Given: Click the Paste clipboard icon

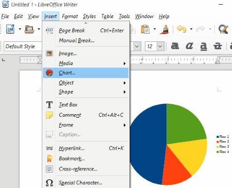Looking at the screenshot, I should pyautogui.click(x=145, y=29).
